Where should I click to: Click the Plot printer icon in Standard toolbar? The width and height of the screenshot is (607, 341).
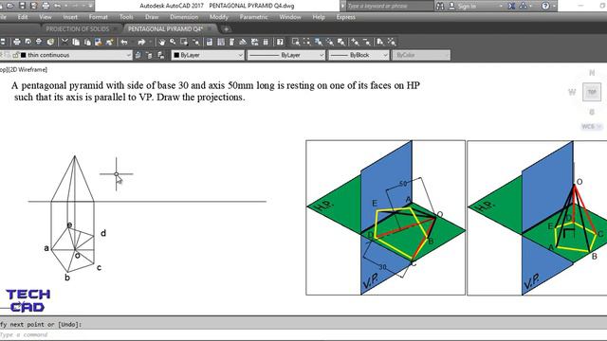point(17,42)
